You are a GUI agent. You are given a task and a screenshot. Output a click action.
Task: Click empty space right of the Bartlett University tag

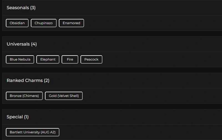139,132
